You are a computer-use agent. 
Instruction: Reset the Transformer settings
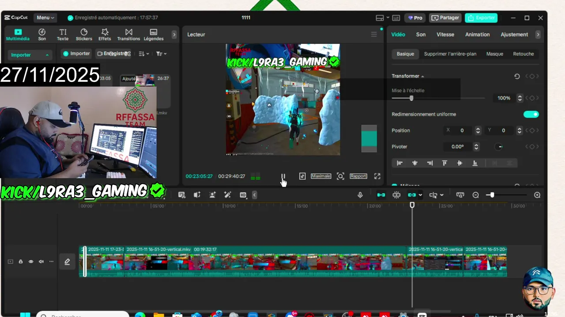[517, 76]
